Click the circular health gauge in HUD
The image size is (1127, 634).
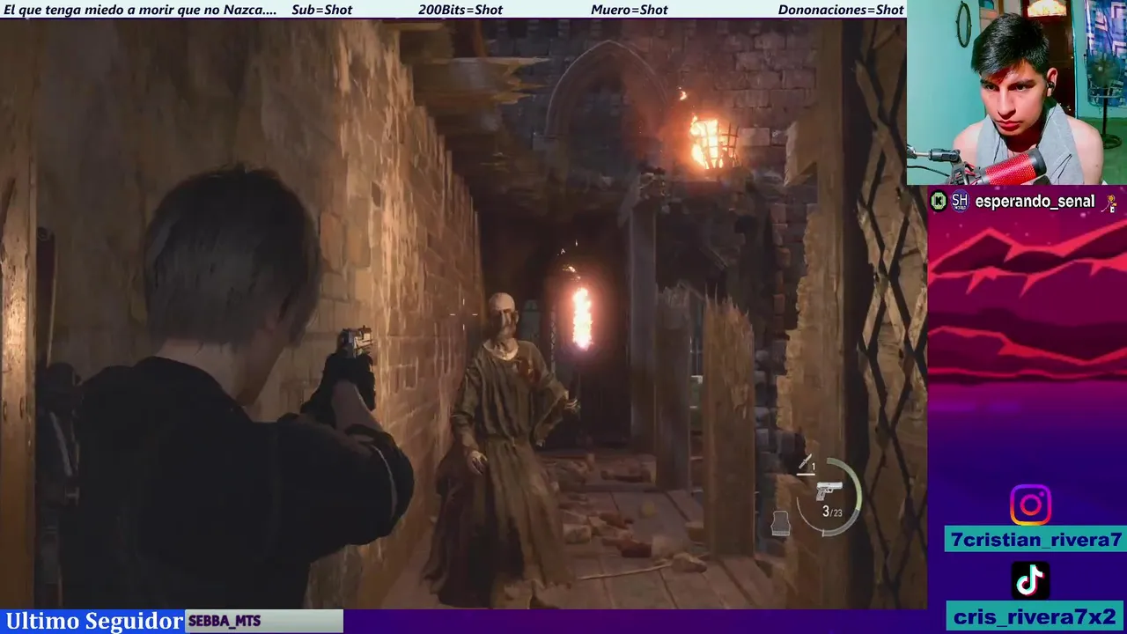829,496
